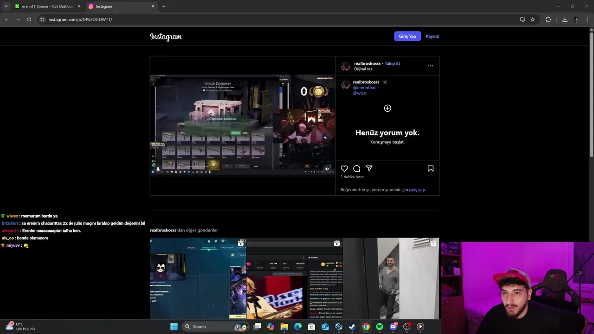
Task: Open File Explorer from the taskbar
Action: tap(284, 327)
